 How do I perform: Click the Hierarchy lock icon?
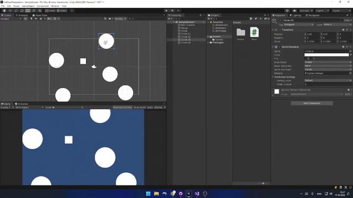coord(200,15)
